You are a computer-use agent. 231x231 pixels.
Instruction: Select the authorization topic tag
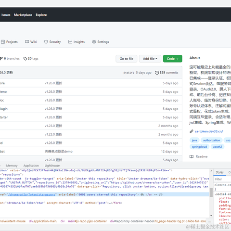[212, 140]
